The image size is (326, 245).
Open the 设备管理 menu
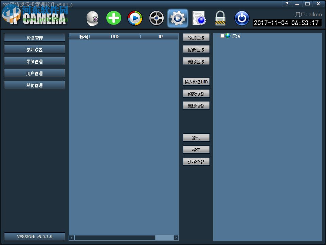[35, 38]
